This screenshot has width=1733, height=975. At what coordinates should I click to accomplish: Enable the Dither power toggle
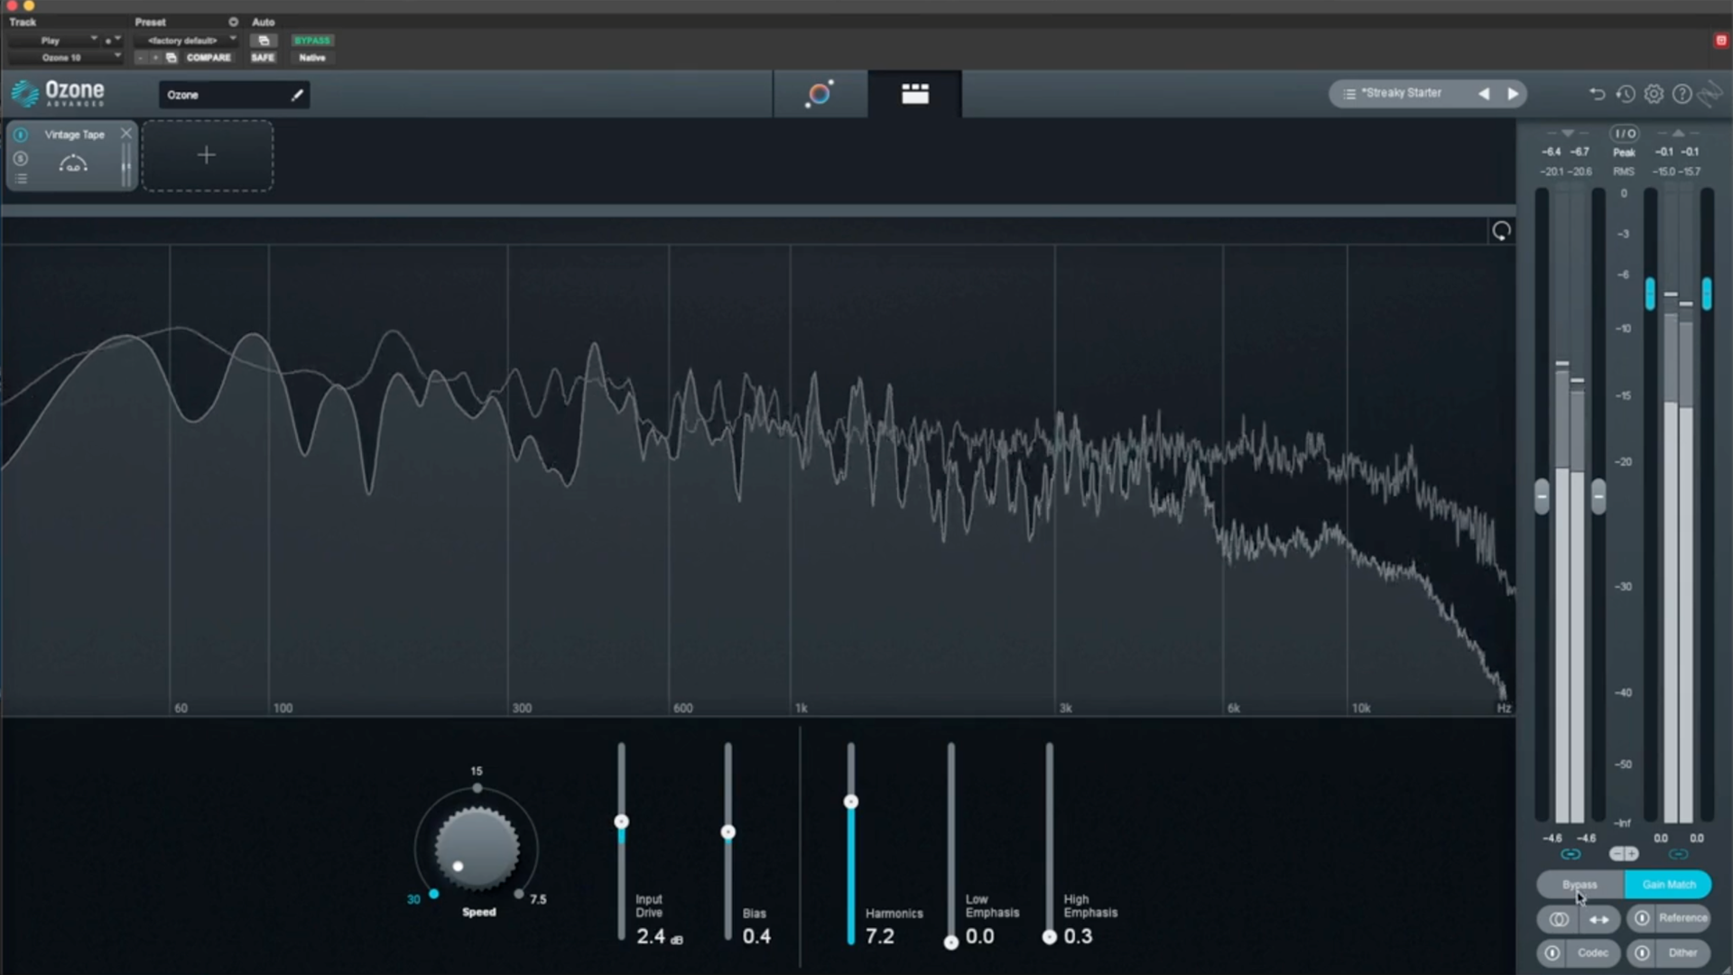click(x=1642, y=952)
